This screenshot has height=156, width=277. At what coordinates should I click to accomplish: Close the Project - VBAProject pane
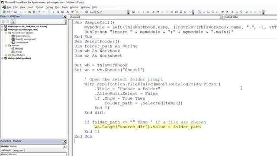pyautogui.click(x=64, y=16)
